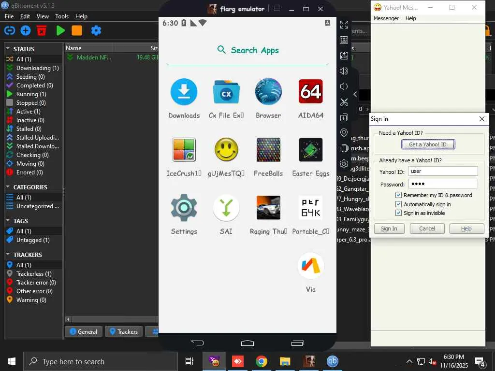495x371 pixels.
Task: Click the red Remove torrent icon
Action: [x=42, y=30]
